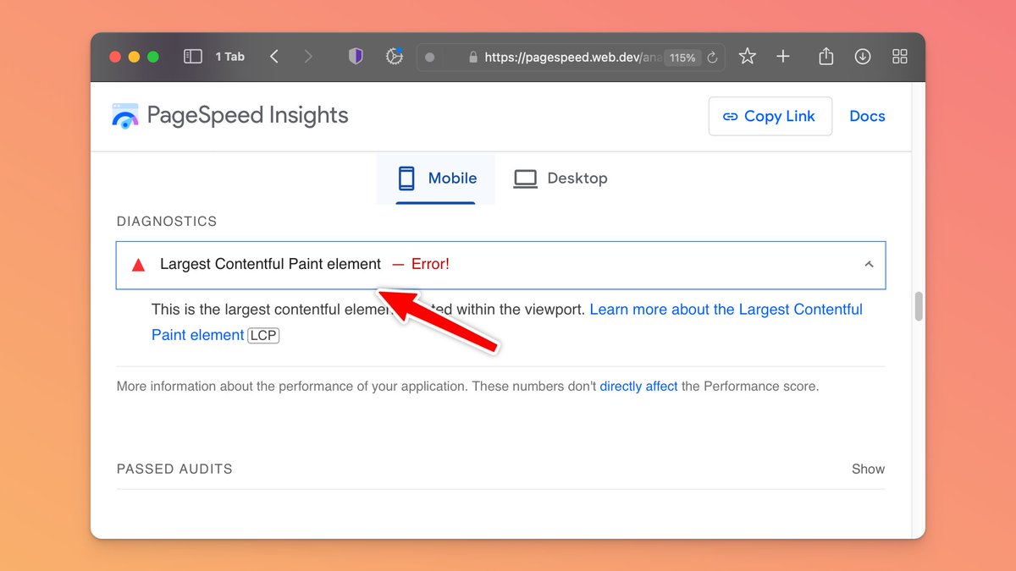Collapse the Largest Contentful Paint element audit

[x=500, y=265]
